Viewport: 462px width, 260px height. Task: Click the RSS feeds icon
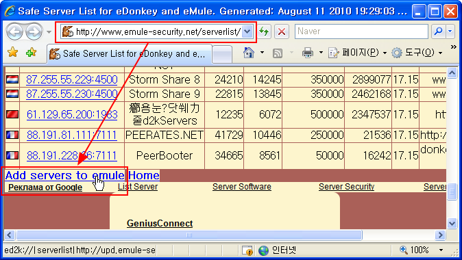[278, 53]
